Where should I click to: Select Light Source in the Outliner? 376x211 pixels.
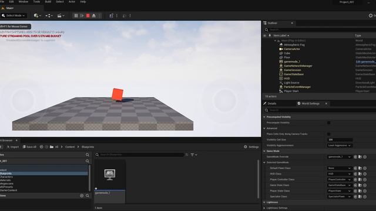point(291,83)
